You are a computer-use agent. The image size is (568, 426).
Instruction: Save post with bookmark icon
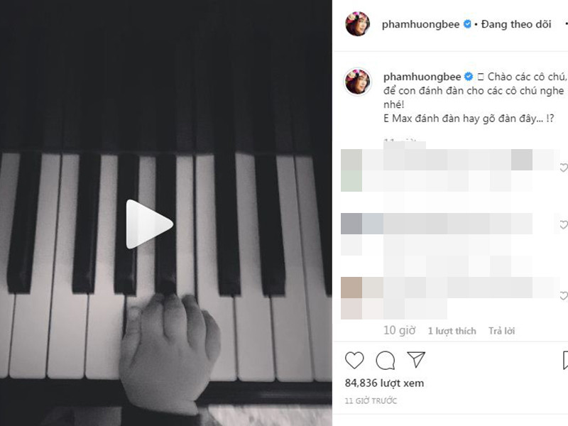point(565,360)
